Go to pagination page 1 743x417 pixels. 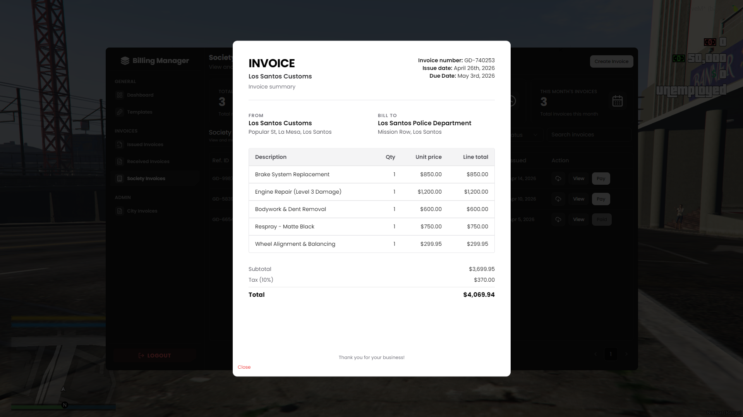611,354
